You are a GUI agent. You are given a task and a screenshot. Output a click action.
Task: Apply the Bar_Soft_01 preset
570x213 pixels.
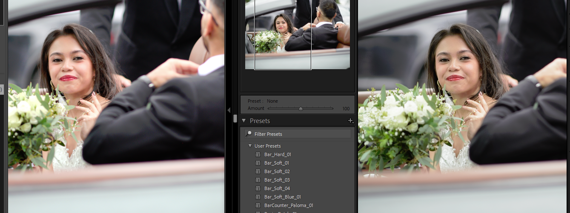coord(277,163)
